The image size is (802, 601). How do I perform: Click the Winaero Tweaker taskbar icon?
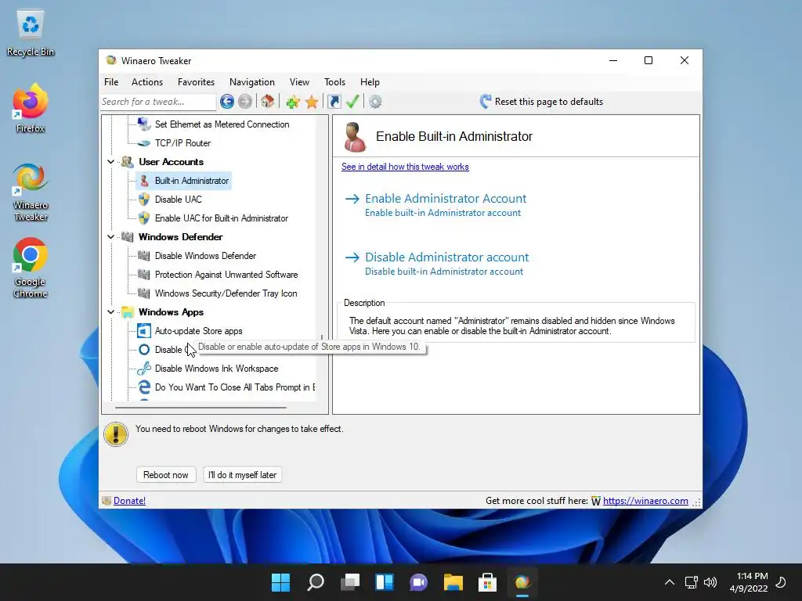tap(522, 582)
